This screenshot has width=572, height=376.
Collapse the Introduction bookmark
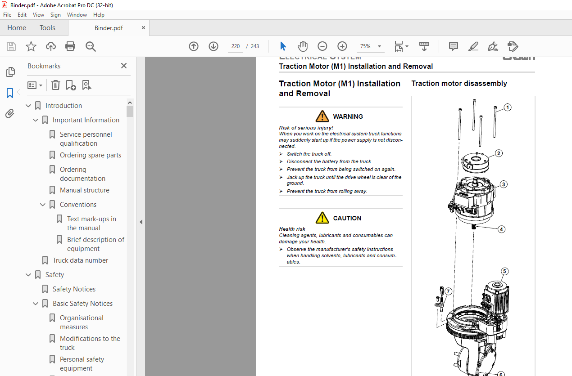coord(29,106)
